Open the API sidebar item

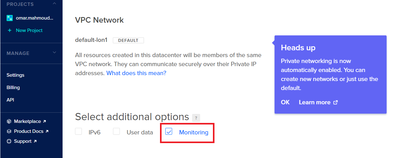pyautogui.click(x=10, y=100)
